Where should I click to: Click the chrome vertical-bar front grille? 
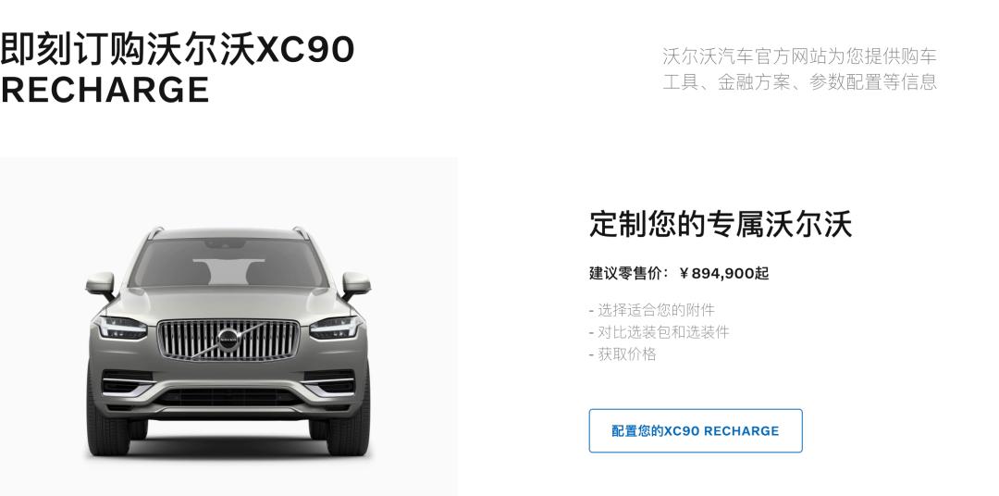pyautogui.click(x=228, y=340)
